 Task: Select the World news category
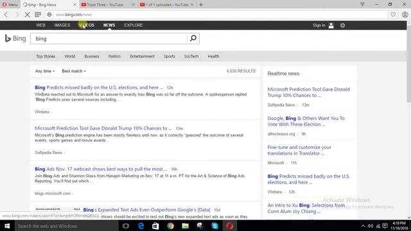point(70,56)
